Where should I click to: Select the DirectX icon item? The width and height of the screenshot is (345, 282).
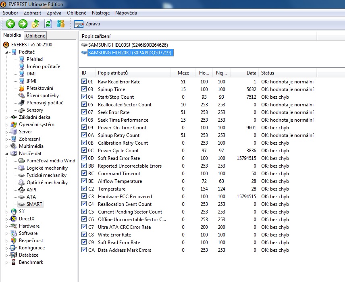click(x=14, y=219)
